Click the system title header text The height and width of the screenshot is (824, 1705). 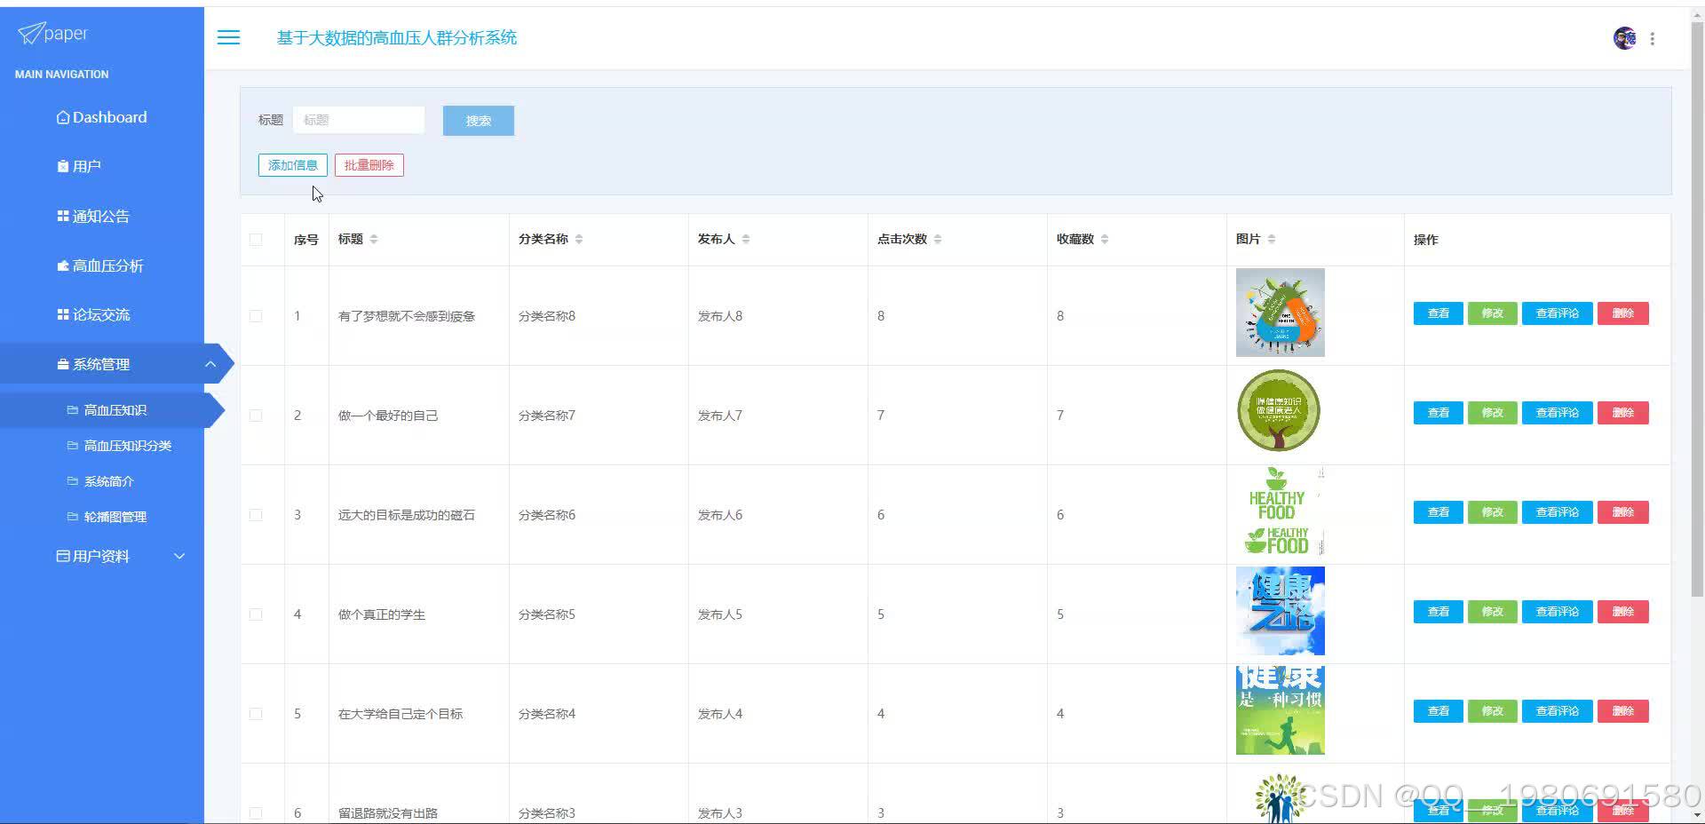[397, 37]
